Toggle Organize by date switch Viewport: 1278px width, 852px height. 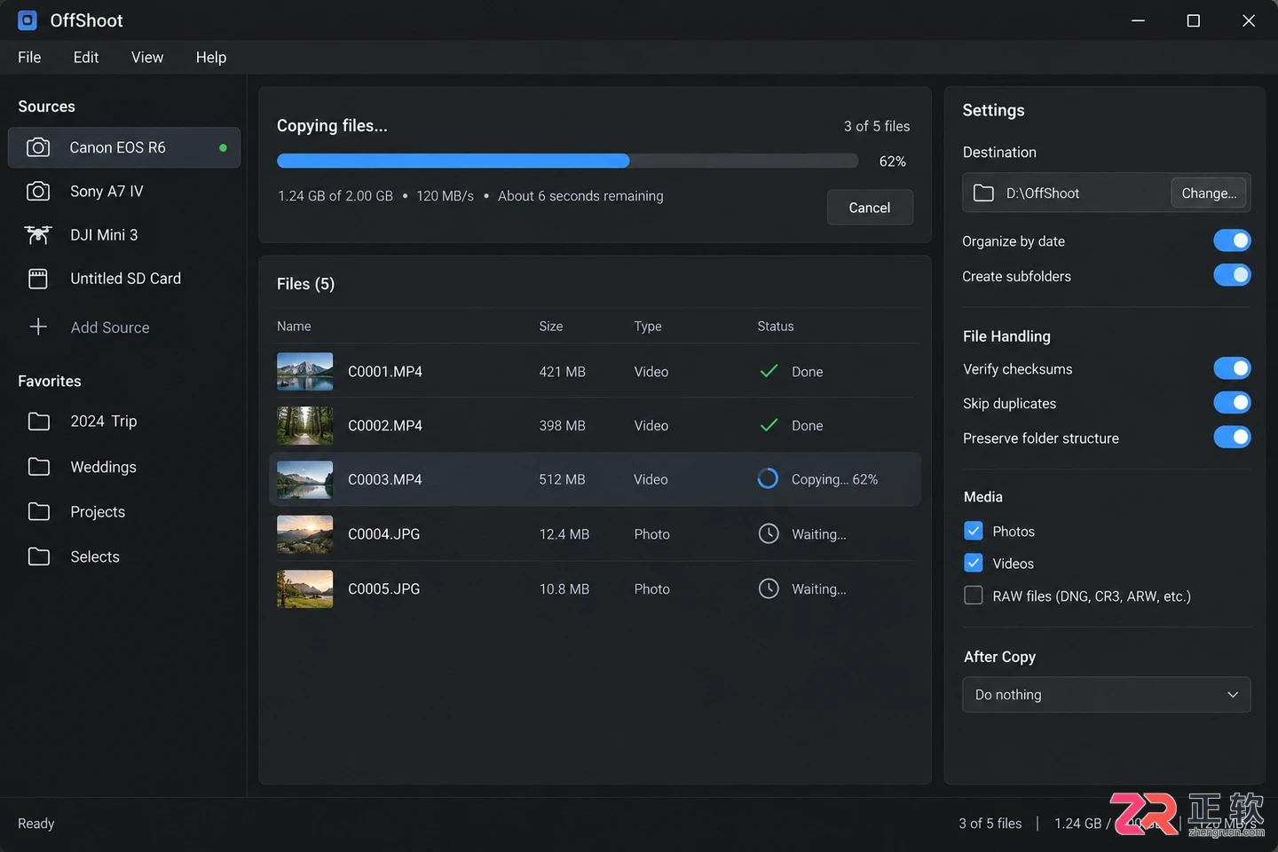1232,241
